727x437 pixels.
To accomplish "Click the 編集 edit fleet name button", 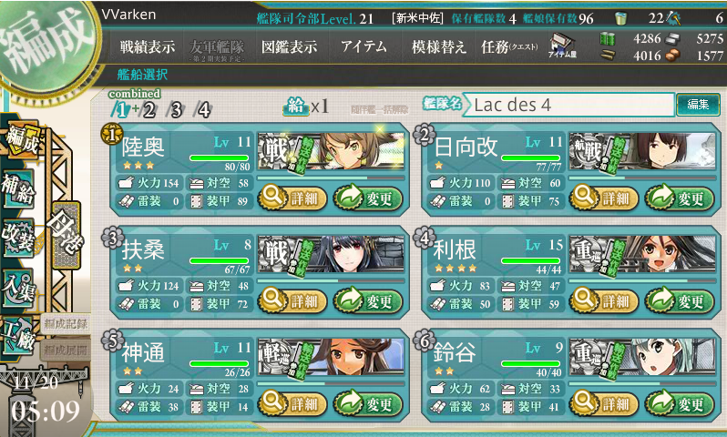I will (x=698, y=105).
